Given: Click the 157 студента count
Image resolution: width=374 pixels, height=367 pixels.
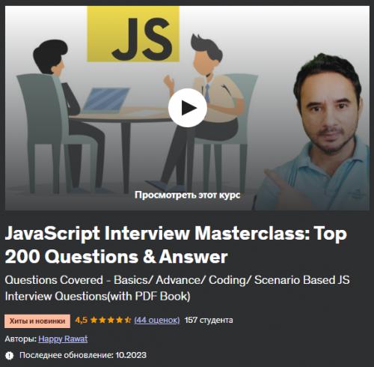Looking at the screenshot, I should pyautogui.click(x=209, y=320).
